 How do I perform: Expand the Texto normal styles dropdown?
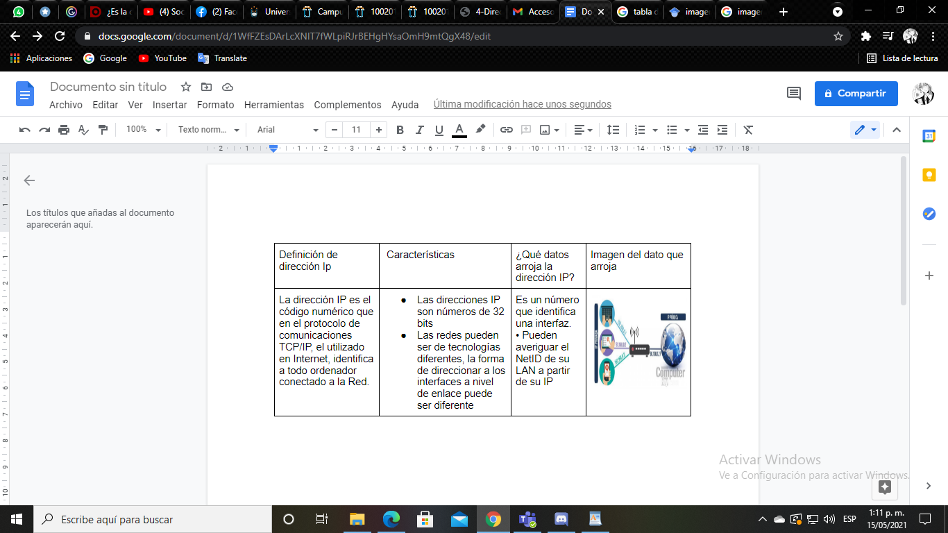click(x=208, y=130)
